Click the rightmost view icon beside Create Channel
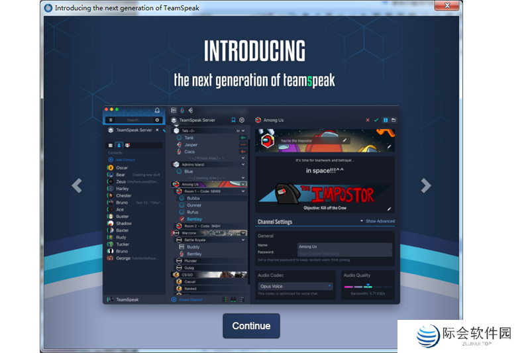This screenshot has height=353, width=530. [x=242, y=299]
